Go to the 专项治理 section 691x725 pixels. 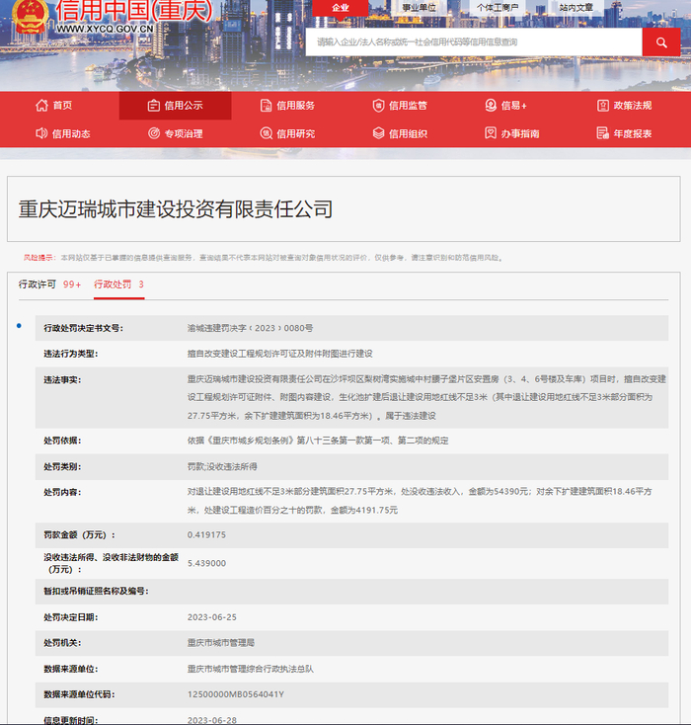pos(184,133)
